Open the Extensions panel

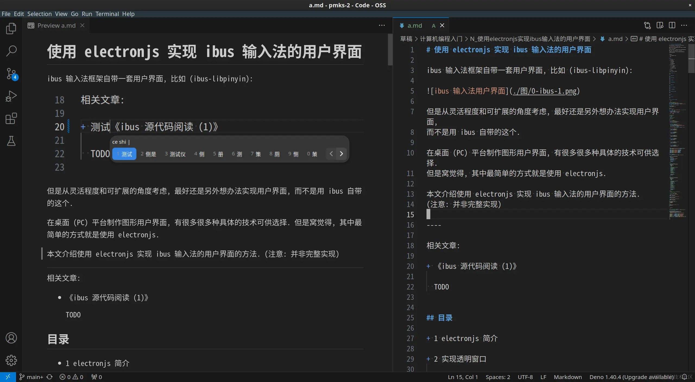pos(11,119)
